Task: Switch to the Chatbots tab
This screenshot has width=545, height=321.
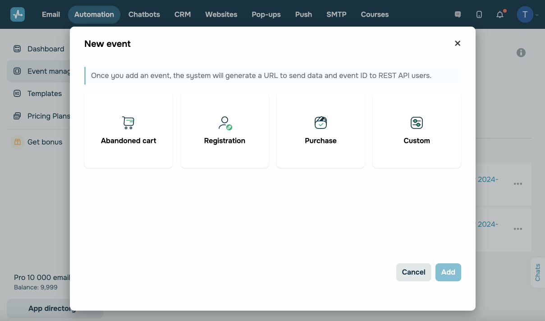Action: [x=144, y=14]
